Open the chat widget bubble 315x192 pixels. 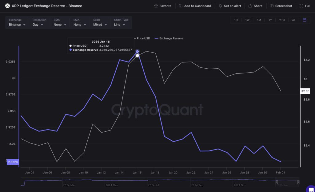311,189
